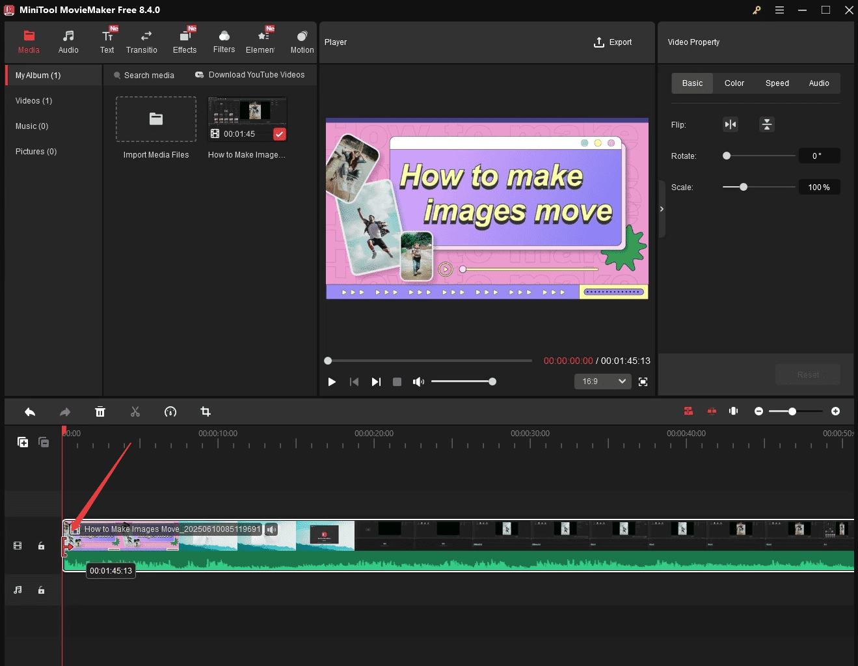Image resolution: width=858 pixels, height=666 pixels.
Task: Open the speed controls via the speedometer icon
Action: point(170,411)
